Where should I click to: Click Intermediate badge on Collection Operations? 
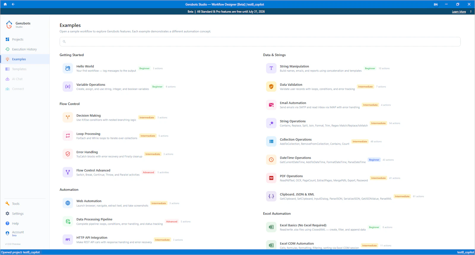[x=360, y=141]
